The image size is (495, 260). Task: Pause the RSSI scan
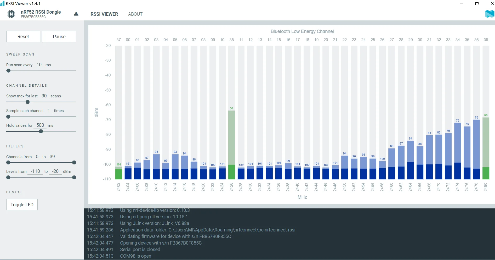point(59,37)
